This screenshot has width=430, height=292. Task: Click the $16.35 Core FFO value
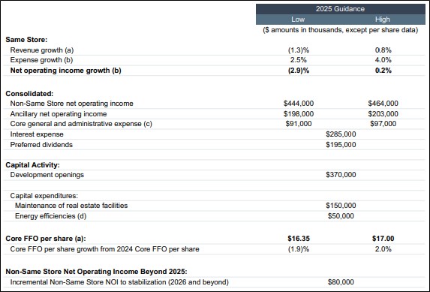point(299,239)
